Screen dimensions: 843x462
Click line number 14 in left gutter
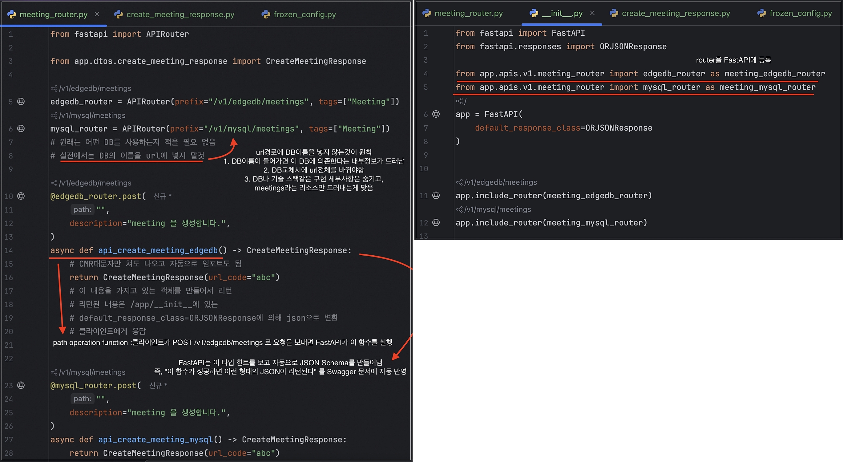click(9, 250)
